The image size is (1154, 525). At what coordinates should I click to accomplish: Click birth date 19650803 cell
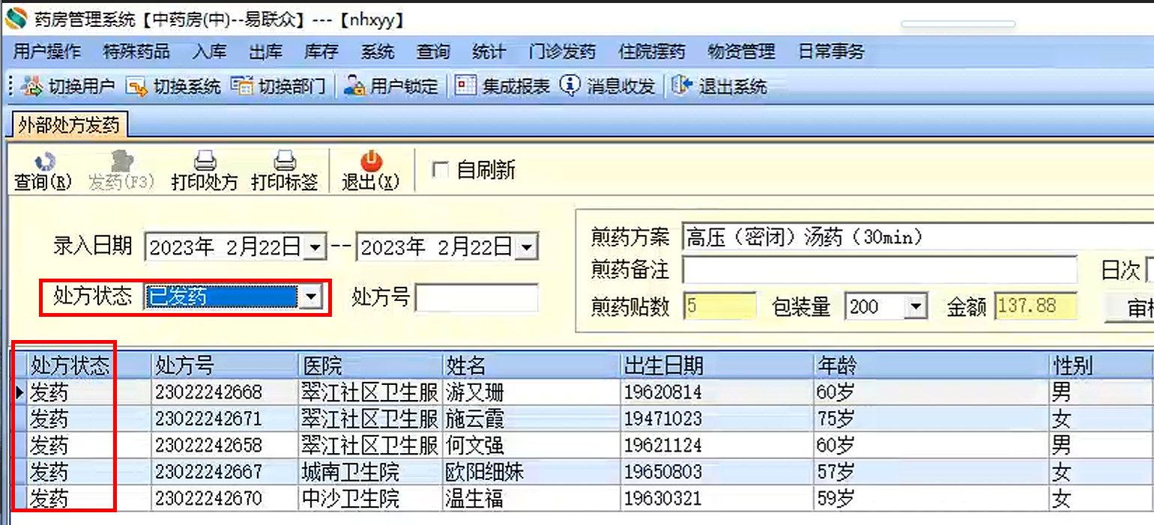(718, 472)
